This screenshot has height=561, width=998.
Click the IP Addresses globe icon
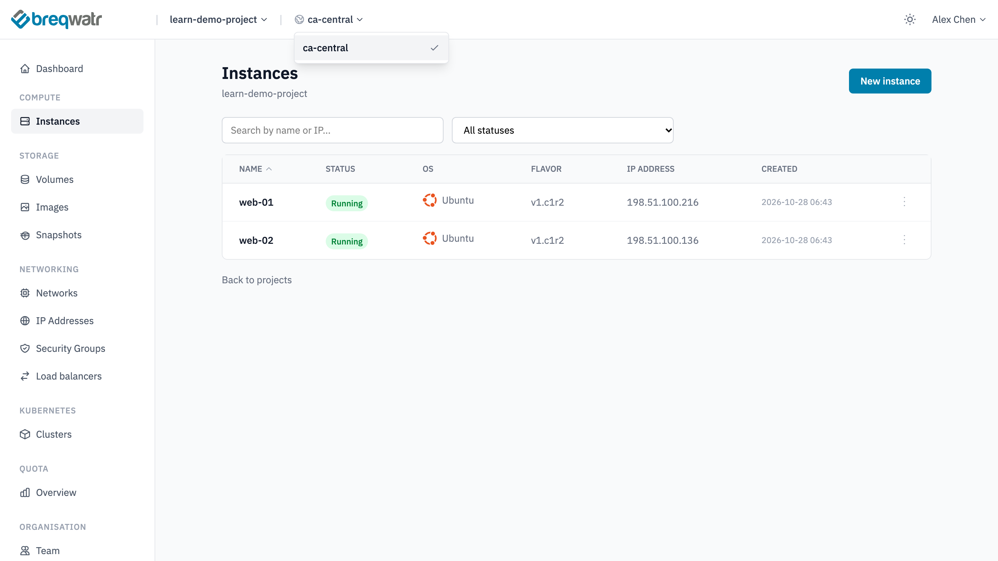click(25, 321)
